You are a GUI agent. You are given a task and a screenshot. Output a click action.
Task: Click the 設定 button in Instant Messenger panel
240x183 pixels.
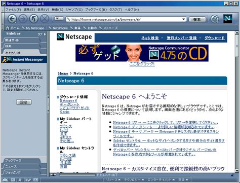24,102
